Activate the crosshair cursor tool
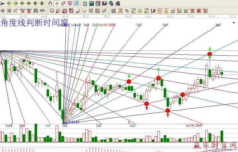Viewport: 238px width, 152px height. pyautogui.click(x=57, y=3)
